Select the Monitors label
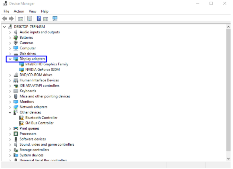Image resolution: width=233 pixels, height=169 pixels. tap(27, 102)
